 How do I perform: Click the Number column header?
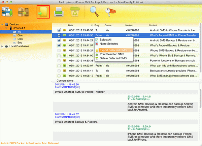(x=129, y=25)
